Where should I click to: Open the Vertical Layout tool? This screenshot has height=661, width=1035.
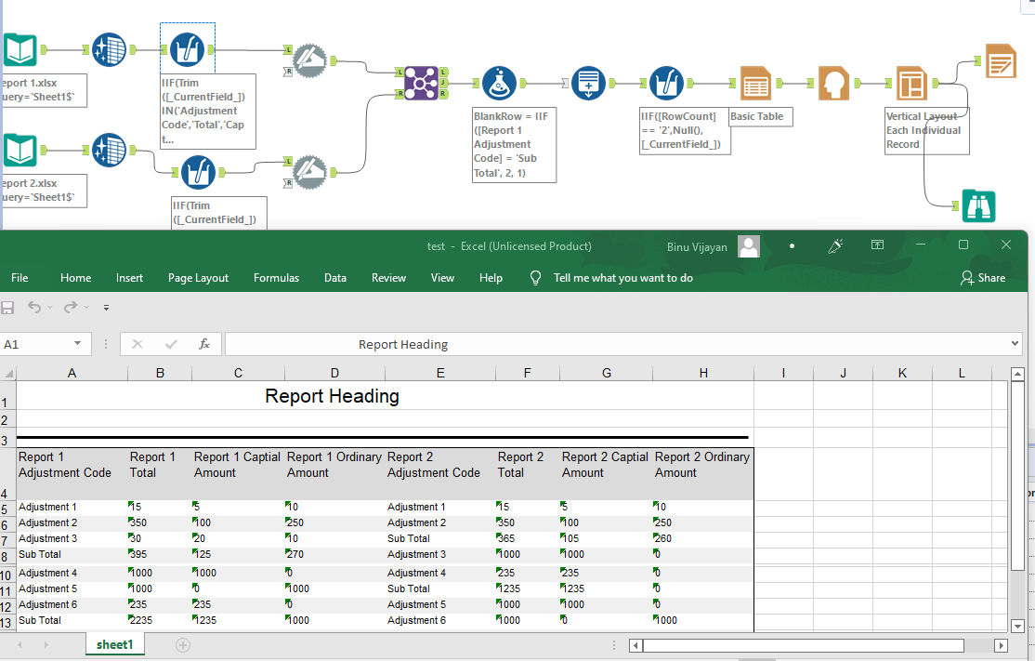pyautogui.click(x=911, y=83)
